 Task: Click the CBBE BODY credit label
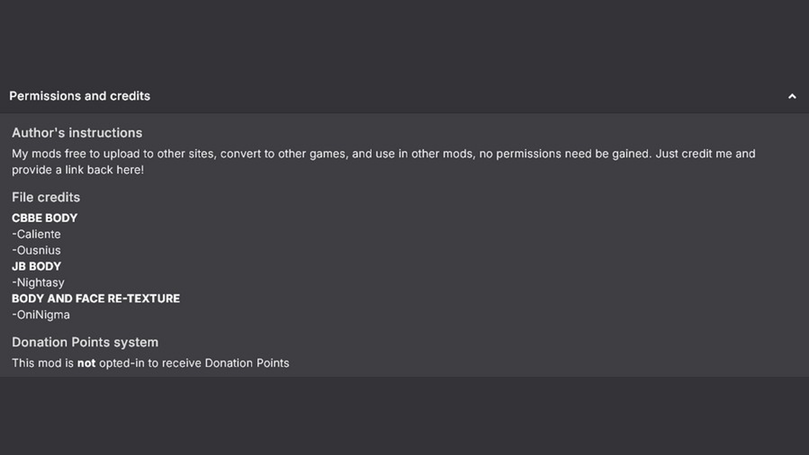[x=44, y=218]
